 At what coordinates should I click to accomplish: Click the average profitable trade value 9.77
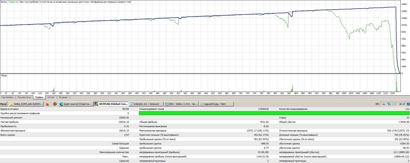[x=267, y=148]
